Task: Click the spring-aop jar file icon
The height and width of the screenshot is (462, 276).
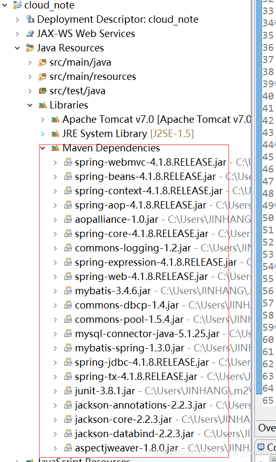Action: tap(68, 205)
